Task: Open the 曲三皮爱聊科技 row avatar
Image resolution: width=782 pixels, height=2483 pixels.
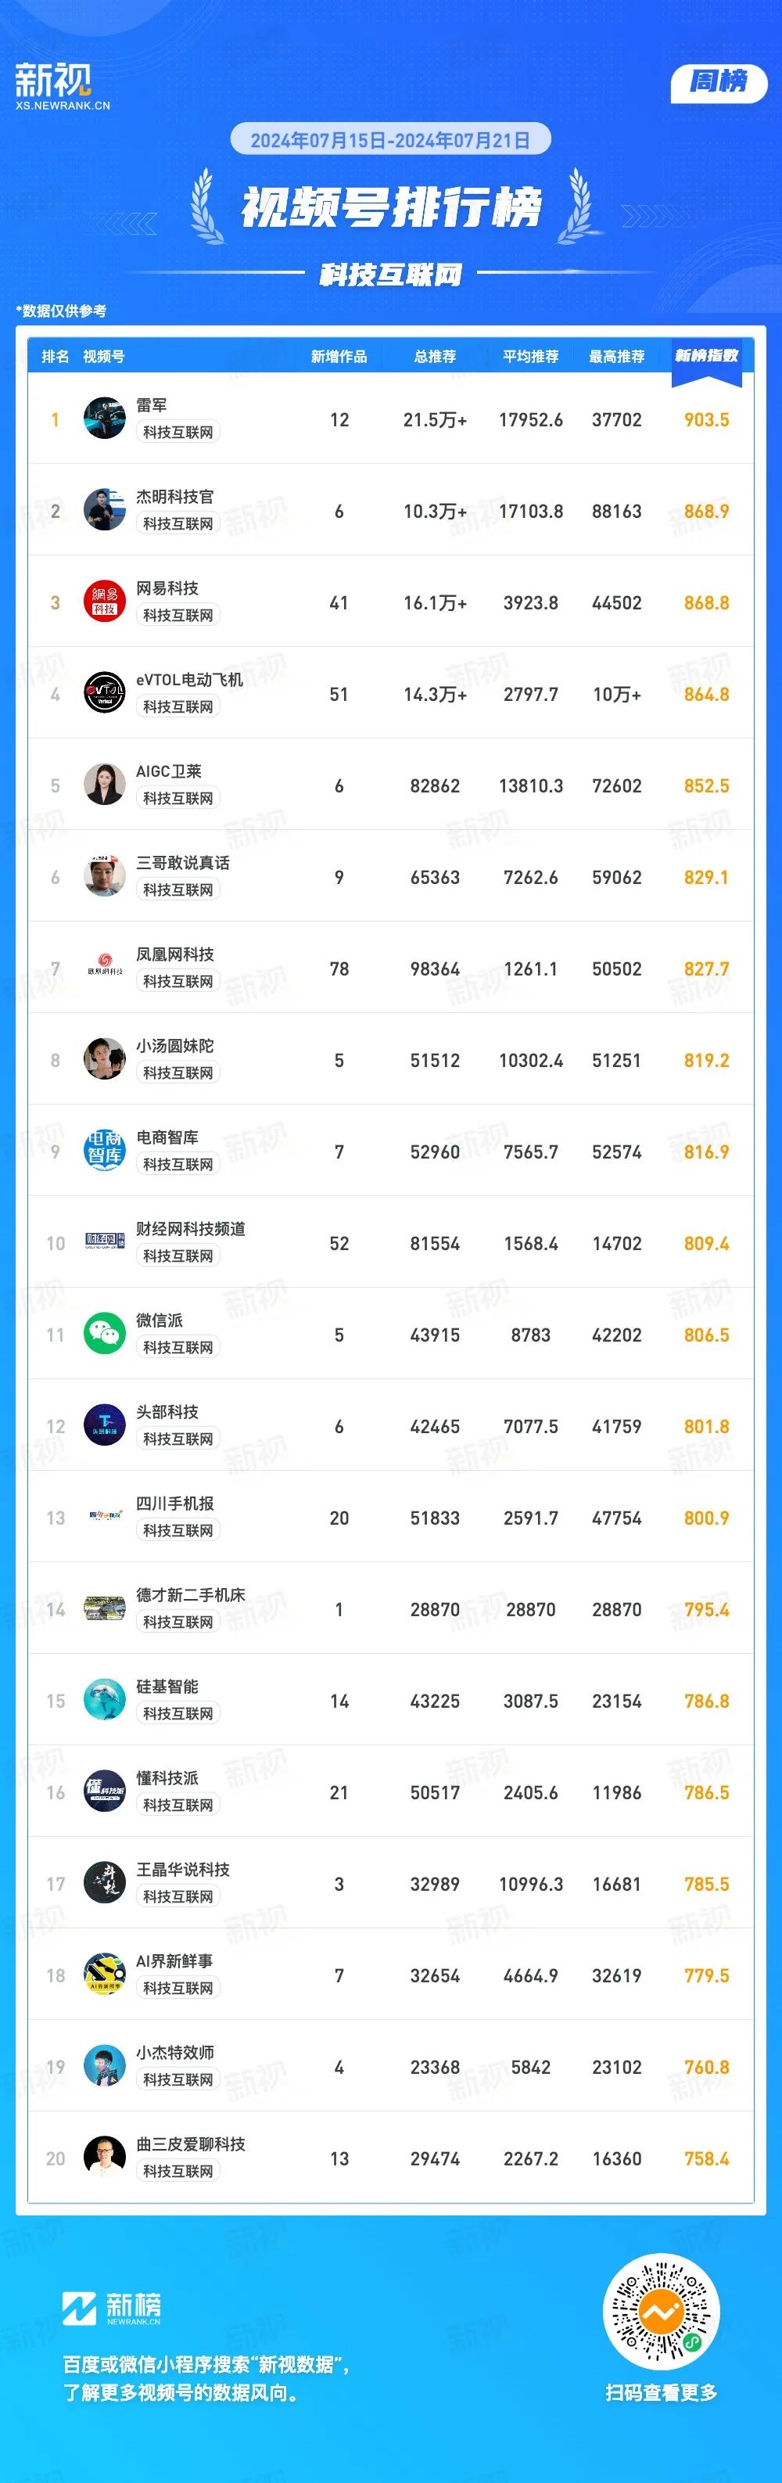Action: tap(104, 2158)
